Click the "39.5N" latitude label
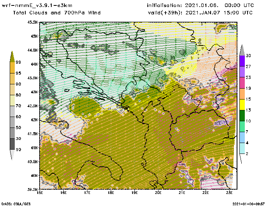 click(x=32, y=189)
